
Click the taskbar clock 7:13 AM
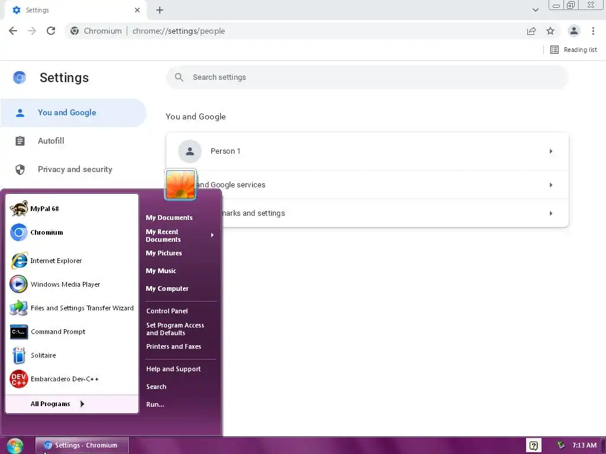tap(584, 446)
